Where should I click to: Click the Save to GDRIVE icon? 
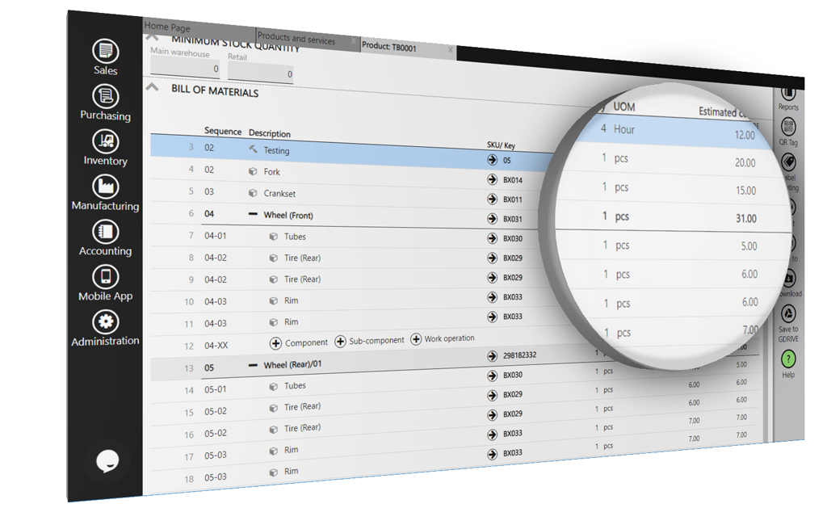click(788, 315)
